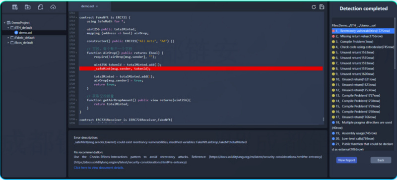Screen dimensions: 397x180
Task: Click the refresh icon above the editor
Action: point(314,7)
